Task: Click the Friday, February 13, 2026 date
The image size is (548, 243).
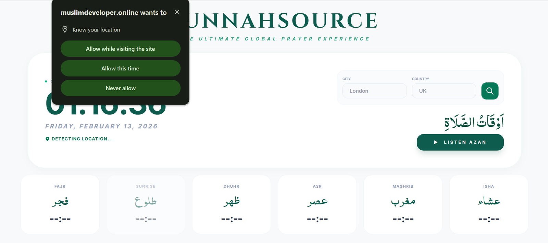Action: pyautogui.click(x=101, y=126)
